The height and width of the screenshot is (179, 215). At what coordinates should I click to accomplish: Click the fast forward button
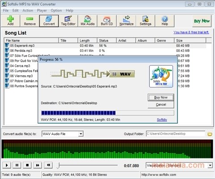point(38,165)
